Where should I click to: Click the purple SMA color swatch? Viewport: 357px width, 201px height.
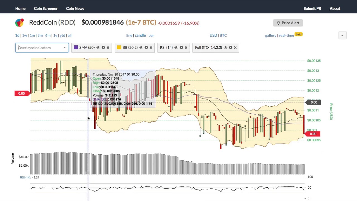[x=76, y=47]
